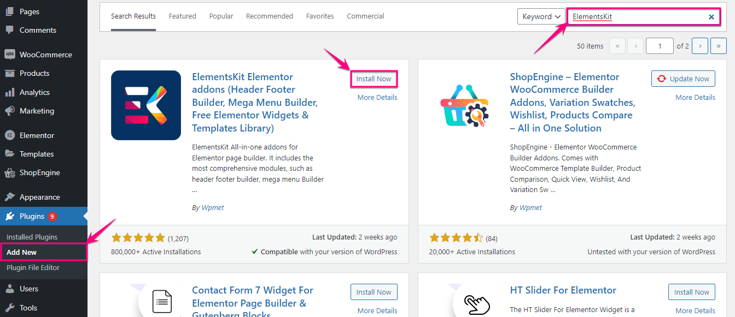Click Update Now for ShopEngine

683,79
